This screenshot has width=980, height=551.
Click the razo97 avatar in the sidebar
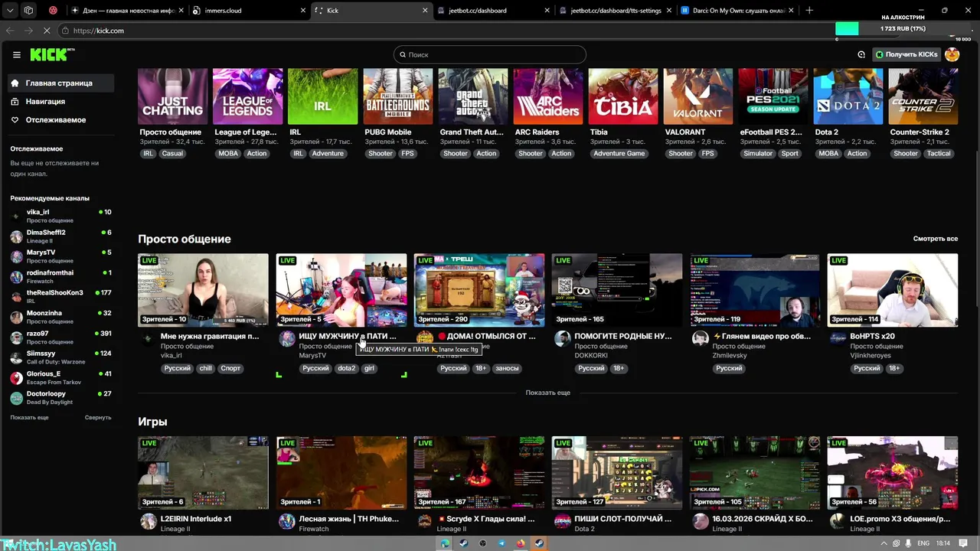click(x=16, y=337)
